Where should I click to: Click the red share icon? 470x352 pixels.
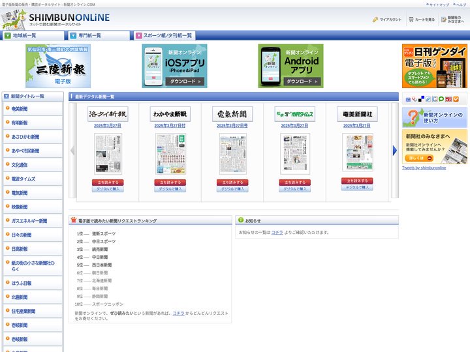pos(448,99)
